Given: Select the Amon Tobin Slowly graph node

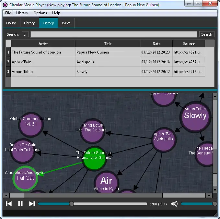Looking at the screenshot, I should click(195, 117).
